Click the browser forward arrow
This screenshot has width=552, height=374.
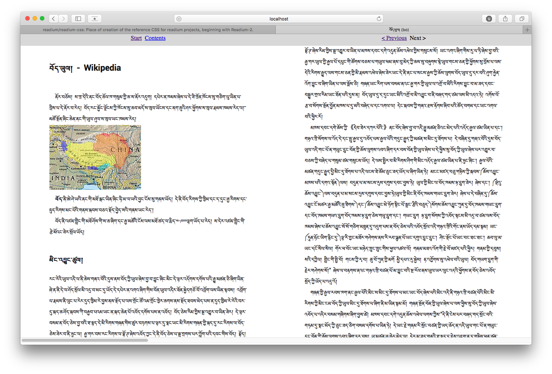pos(63,19)
